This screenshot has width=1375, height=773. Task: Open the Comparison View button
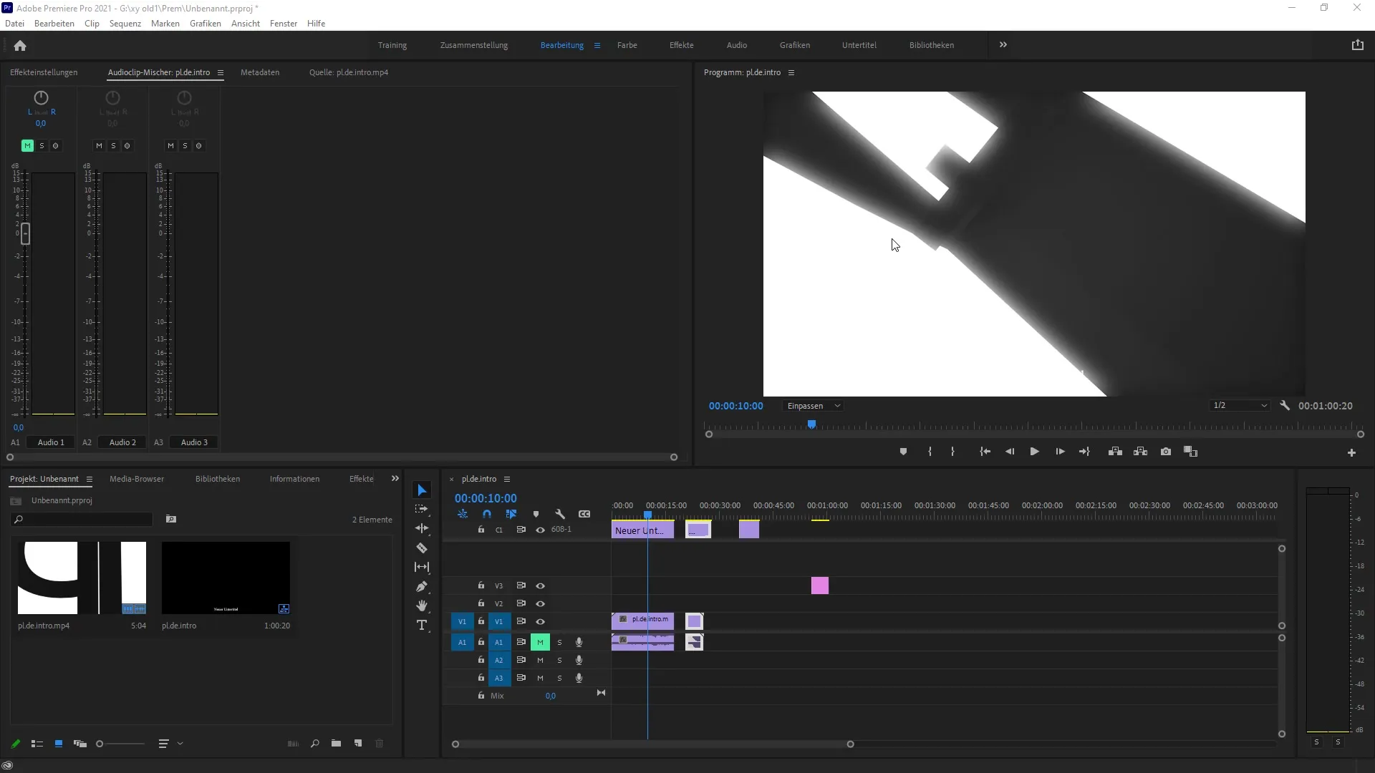pyautogui.click(x=1190, y=452)
